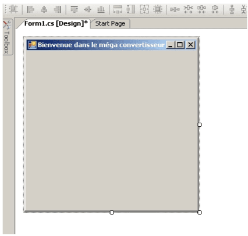
Task: Click Make Vertical Spacing Equal icon
Action: point(232,9)
